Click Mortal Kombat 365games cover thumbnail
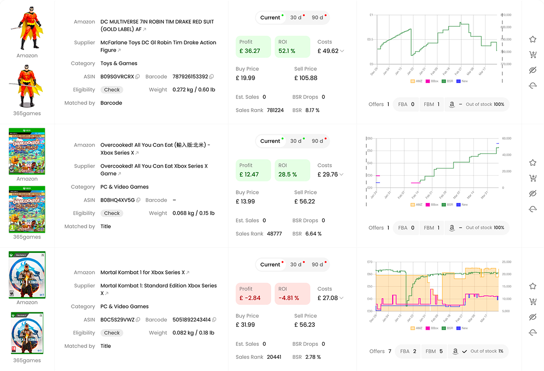Viewport: 544px width, 371px height. pyautogui.click(x=27, y=333)
